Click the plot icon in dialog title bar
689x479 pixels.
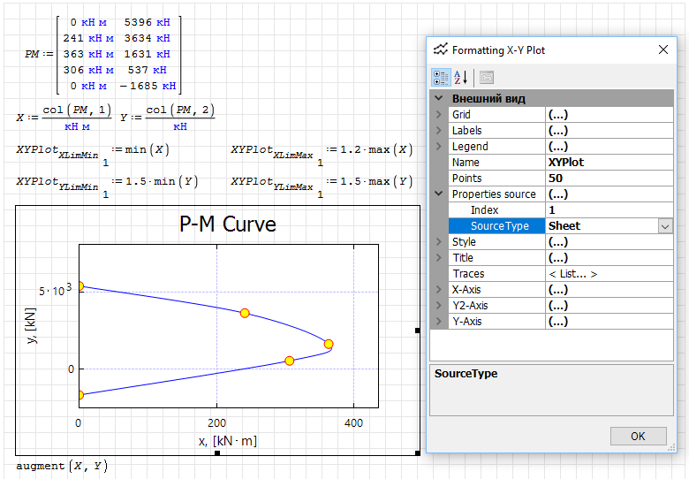coord(440,50)
